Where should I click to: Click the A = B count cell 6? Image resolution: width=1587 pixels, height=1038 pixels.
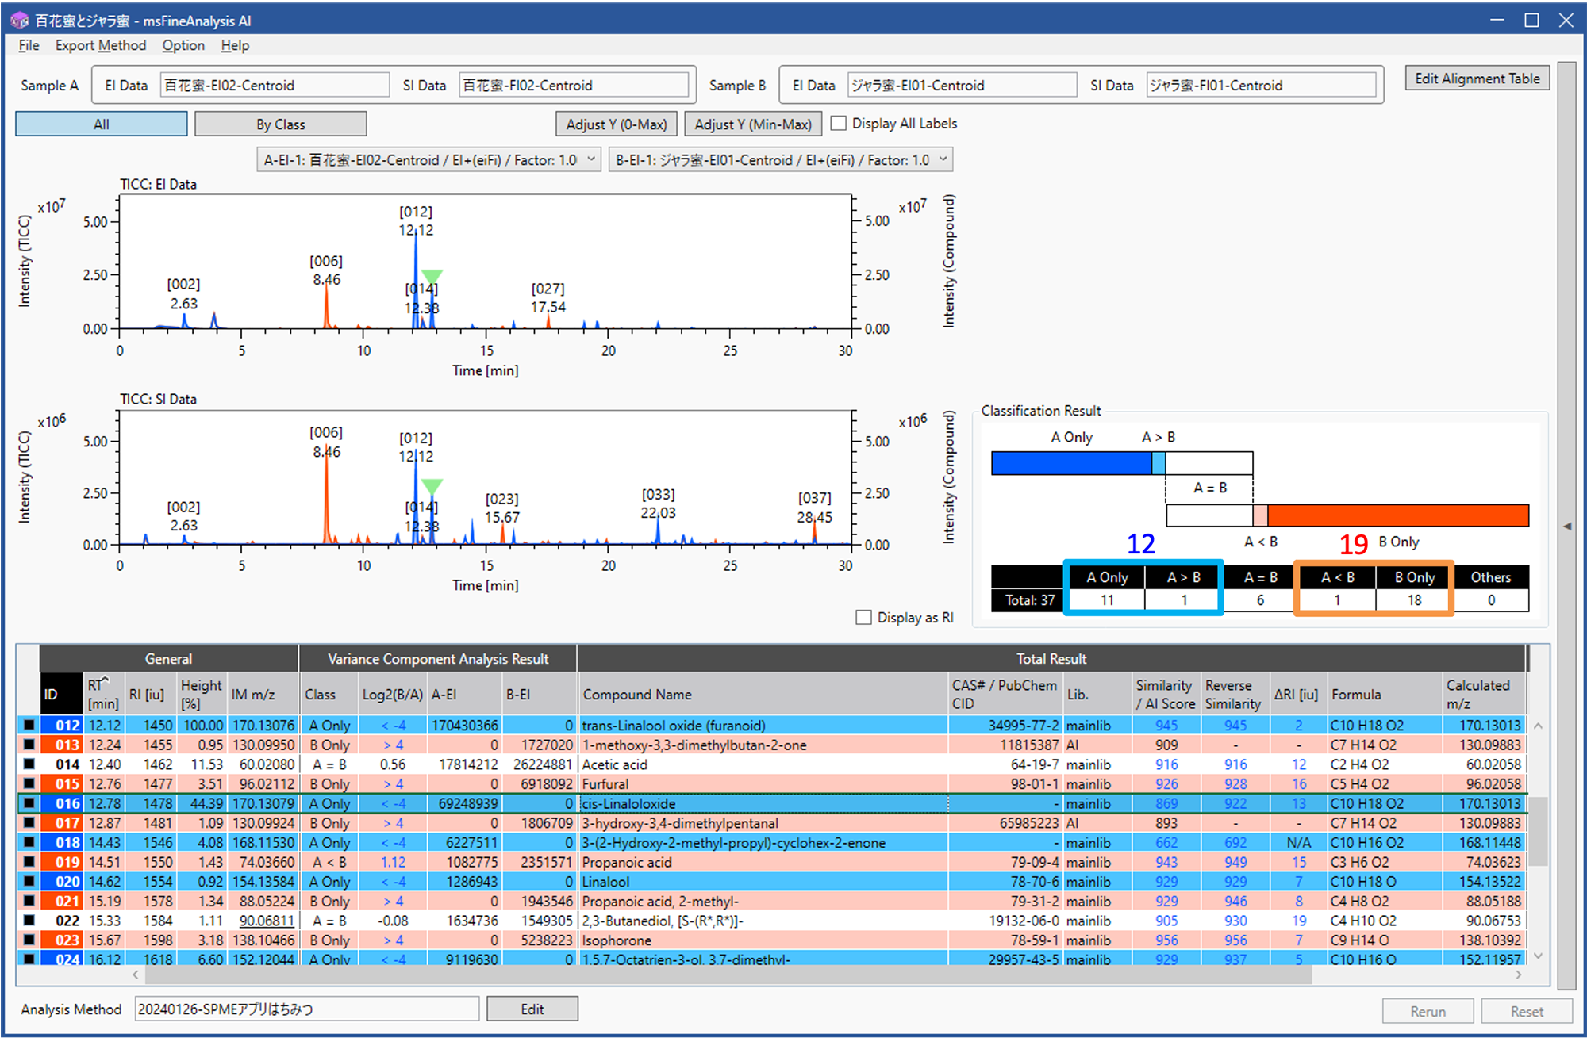1259,600
